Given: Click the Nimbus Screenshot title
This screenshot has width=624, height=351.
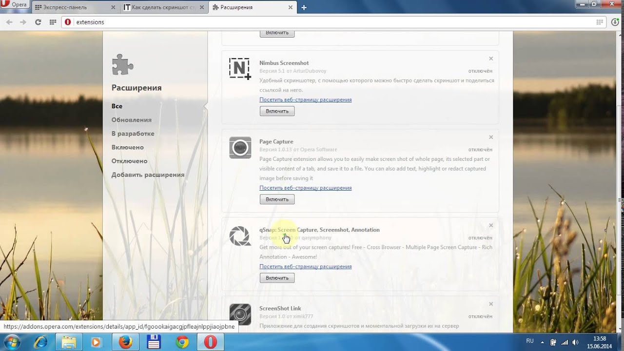Looking at the screenshot, I should pyautogui.click(x=284, y=63).
